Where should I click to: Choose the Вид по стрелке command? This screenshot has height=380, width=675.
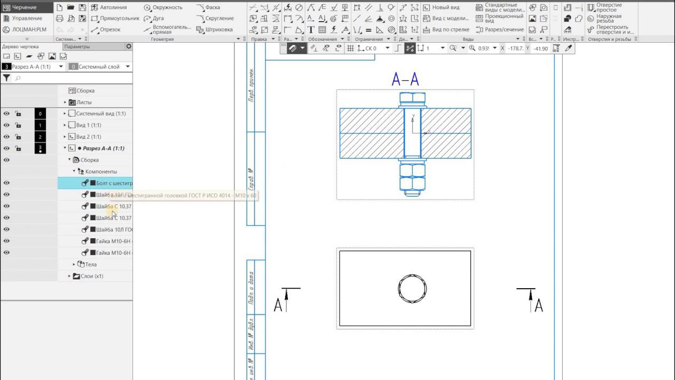pos(445,30)
